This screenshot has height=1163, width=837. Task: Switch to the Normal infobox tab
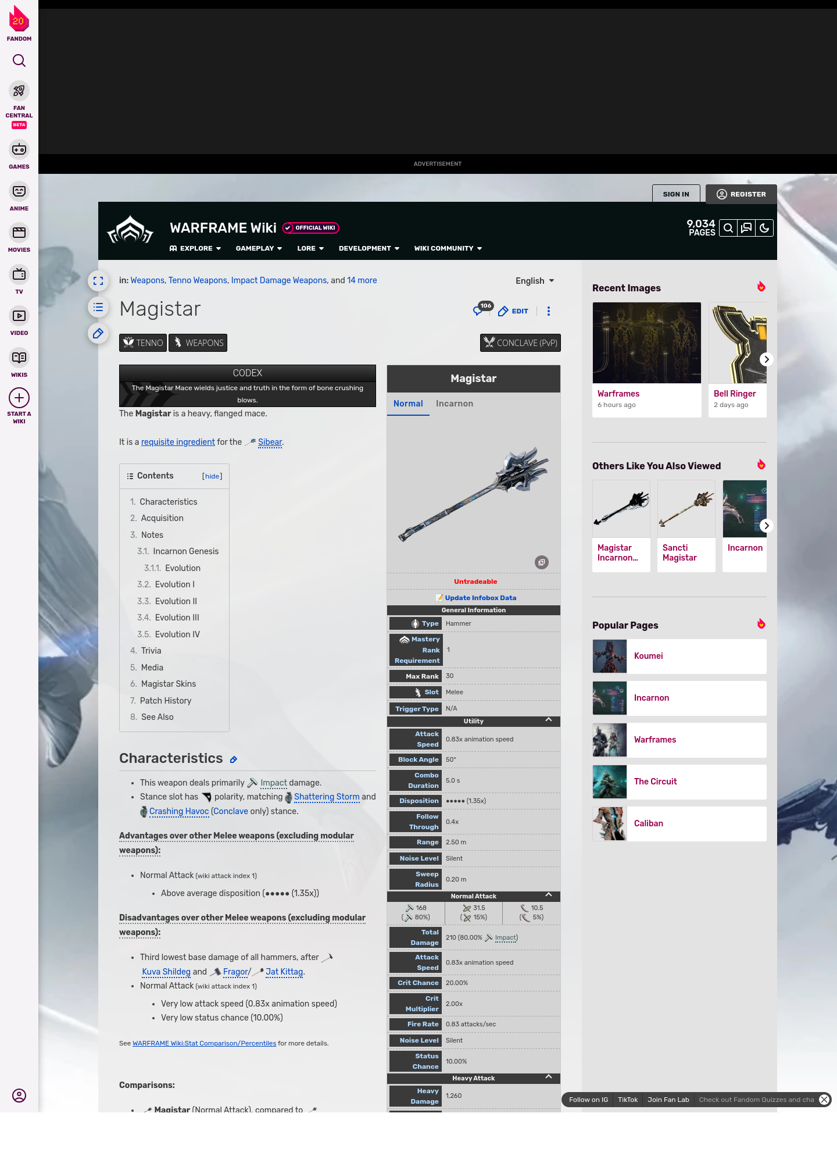tap(408, 404)
